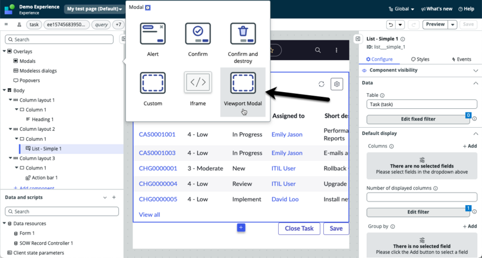Click info icon beside Columns label
This screenshot has width=482, height=258.
pyautogui.click(x=391, y=146)
